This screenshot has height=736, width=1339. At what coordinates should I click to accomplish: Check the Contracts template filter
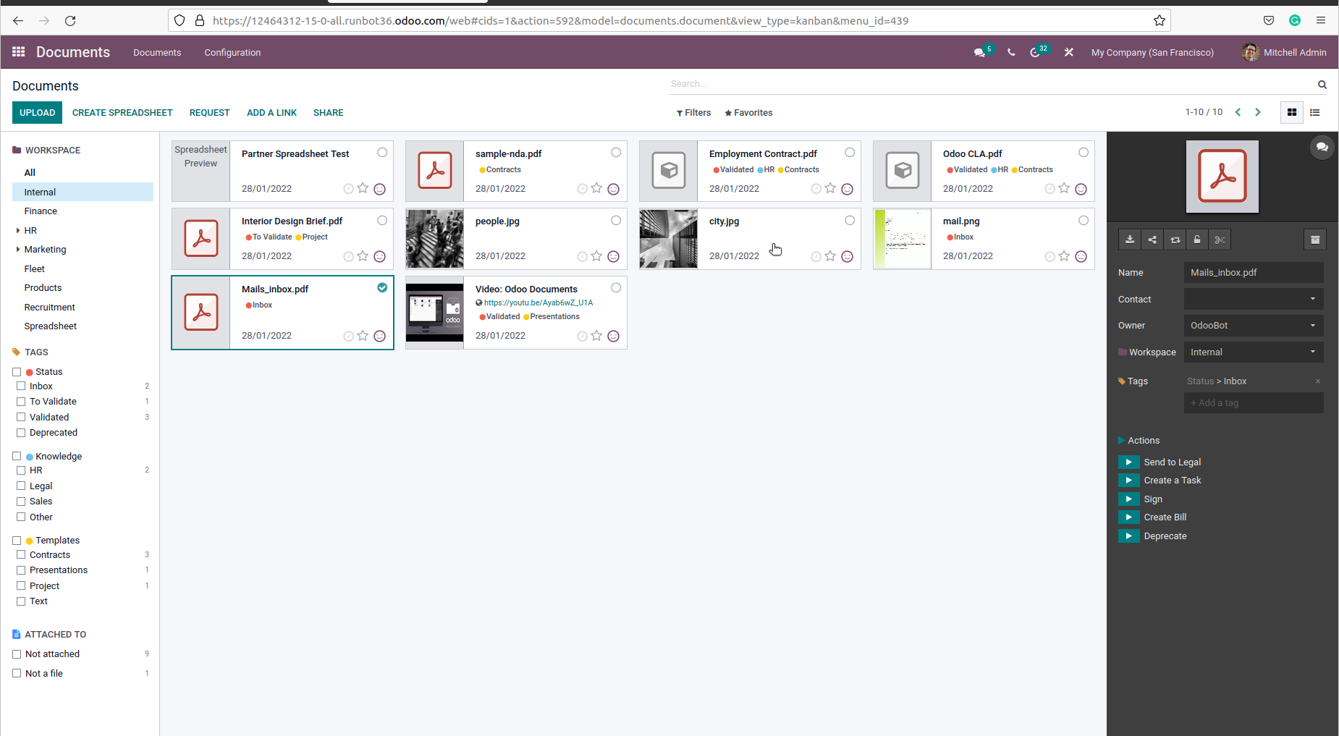[x=21, y=555]
